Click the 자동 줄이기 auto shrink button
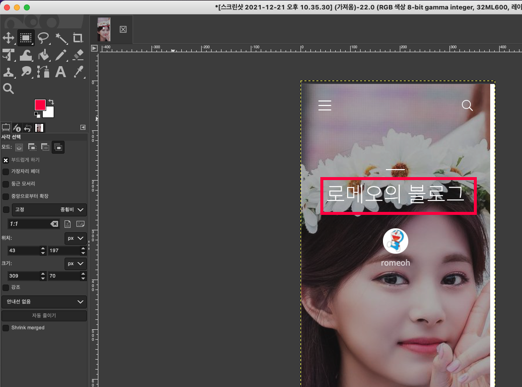The height and width of the screenshot is (387, 522). 44,315
